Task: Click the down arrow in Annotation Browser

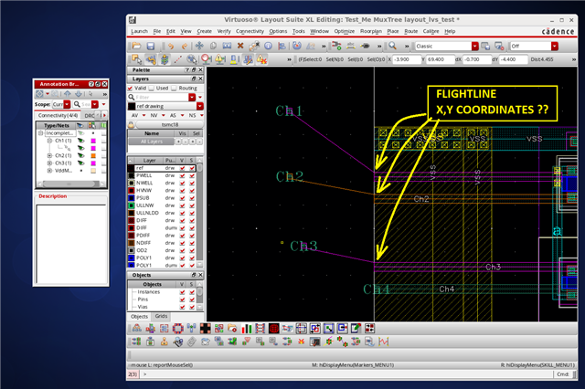Action: (x=79, y=94)
